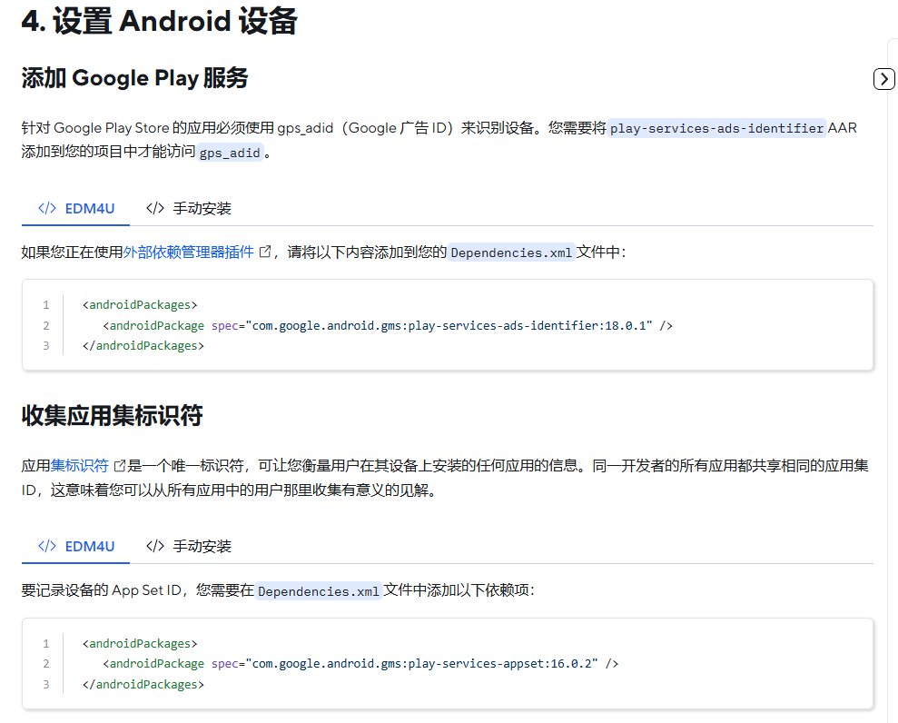Select the EDM4U tab under 收集应用集标识符
The width and height of the screenshot is (898, 723).
coord(76,547)
